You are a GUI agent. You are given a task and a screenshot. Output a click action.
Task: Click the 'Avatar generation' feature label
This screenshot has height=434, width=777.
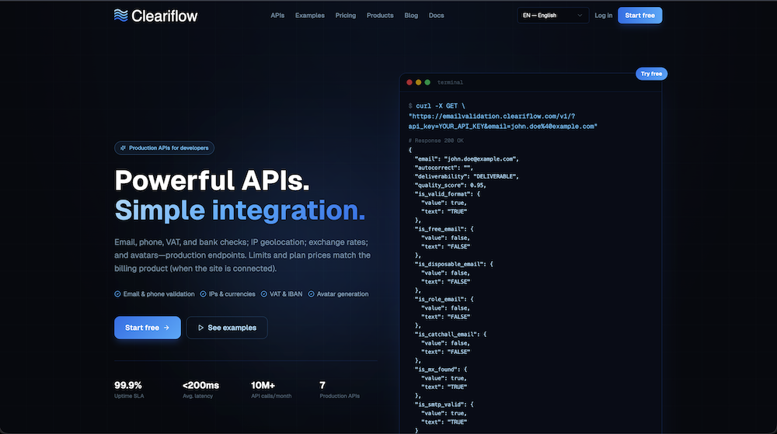[343, 294]
